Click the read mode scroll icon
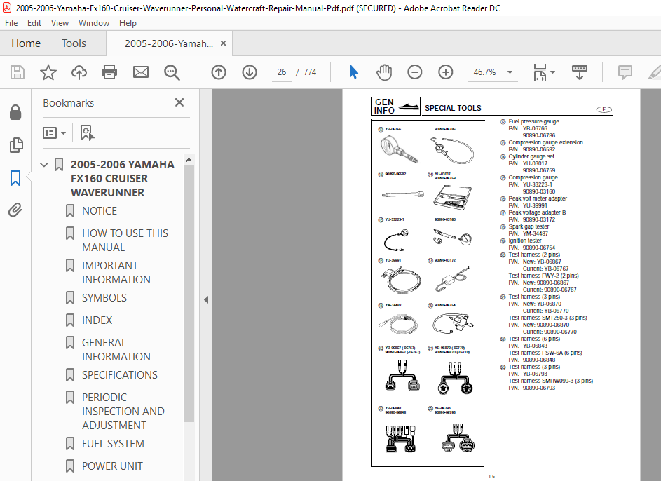This screenshot has width=661, height=481. pos(580,72)
